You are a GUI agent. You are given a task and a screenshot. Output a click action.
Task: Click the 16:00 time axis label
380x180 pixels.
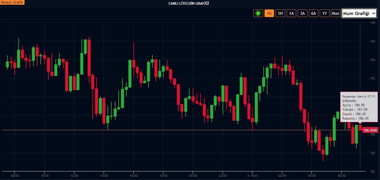(x=133, y=175)
